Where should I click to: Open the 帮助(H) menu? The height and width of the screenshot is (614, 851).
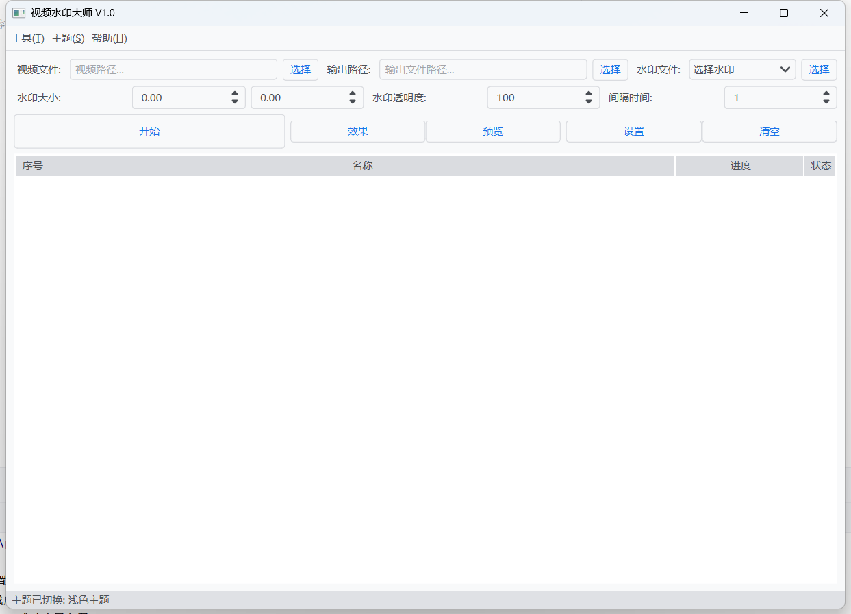(x=110, y=38)
